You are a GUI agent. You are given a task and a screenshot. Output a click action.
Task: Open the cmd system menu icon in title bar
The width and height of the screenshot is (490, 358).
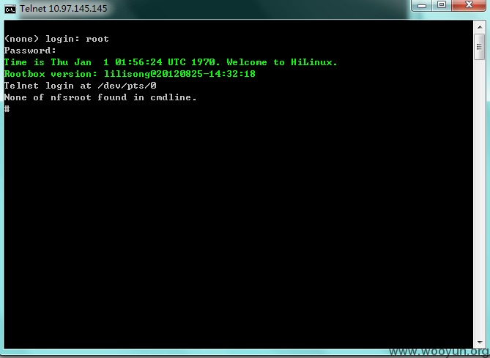10,9
